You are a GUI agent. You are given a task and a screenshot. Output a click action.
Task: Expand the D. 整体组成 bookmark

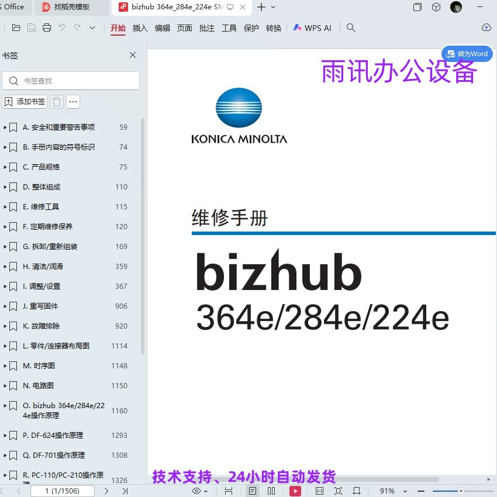click(5, 187)
